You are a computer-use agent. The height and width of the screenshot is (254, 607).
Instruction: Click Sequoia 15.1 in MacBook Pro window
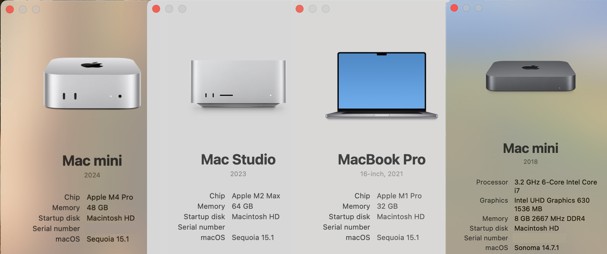(398, 237)
